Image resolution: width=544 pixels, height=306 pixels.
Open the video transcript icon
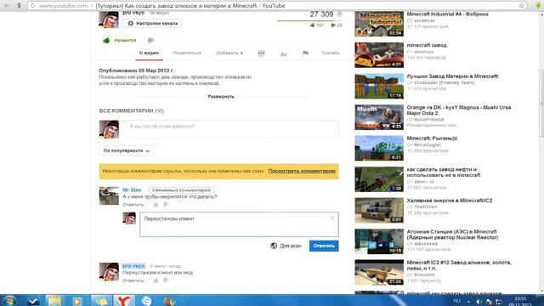[x=261, y=53]
